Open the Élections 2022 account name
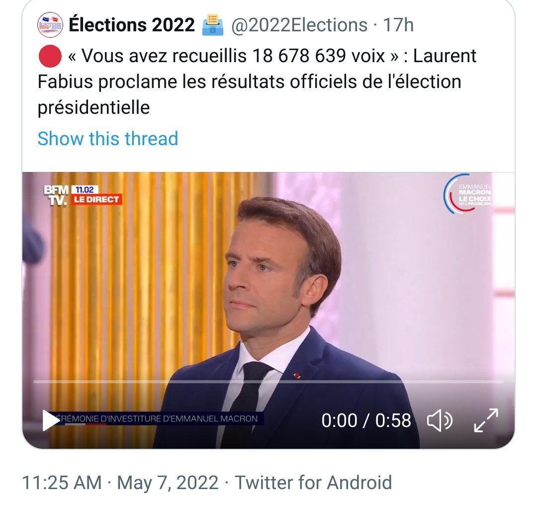Image resolution: width=537 pixels, height=505 pixels. tap(132, 25)
